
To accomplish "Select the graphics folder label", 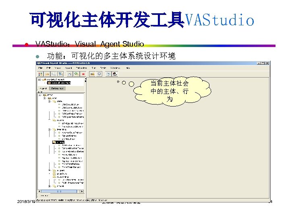I will click(62, 174).
